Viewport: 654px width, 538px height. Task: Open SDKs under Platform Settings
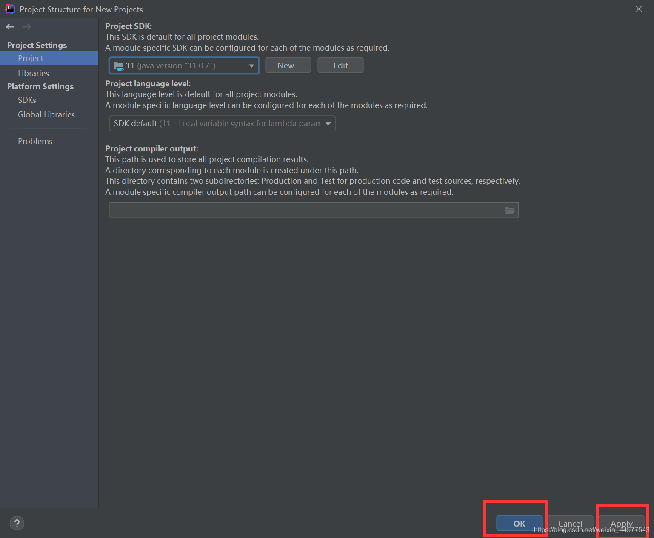pos(27,100)
